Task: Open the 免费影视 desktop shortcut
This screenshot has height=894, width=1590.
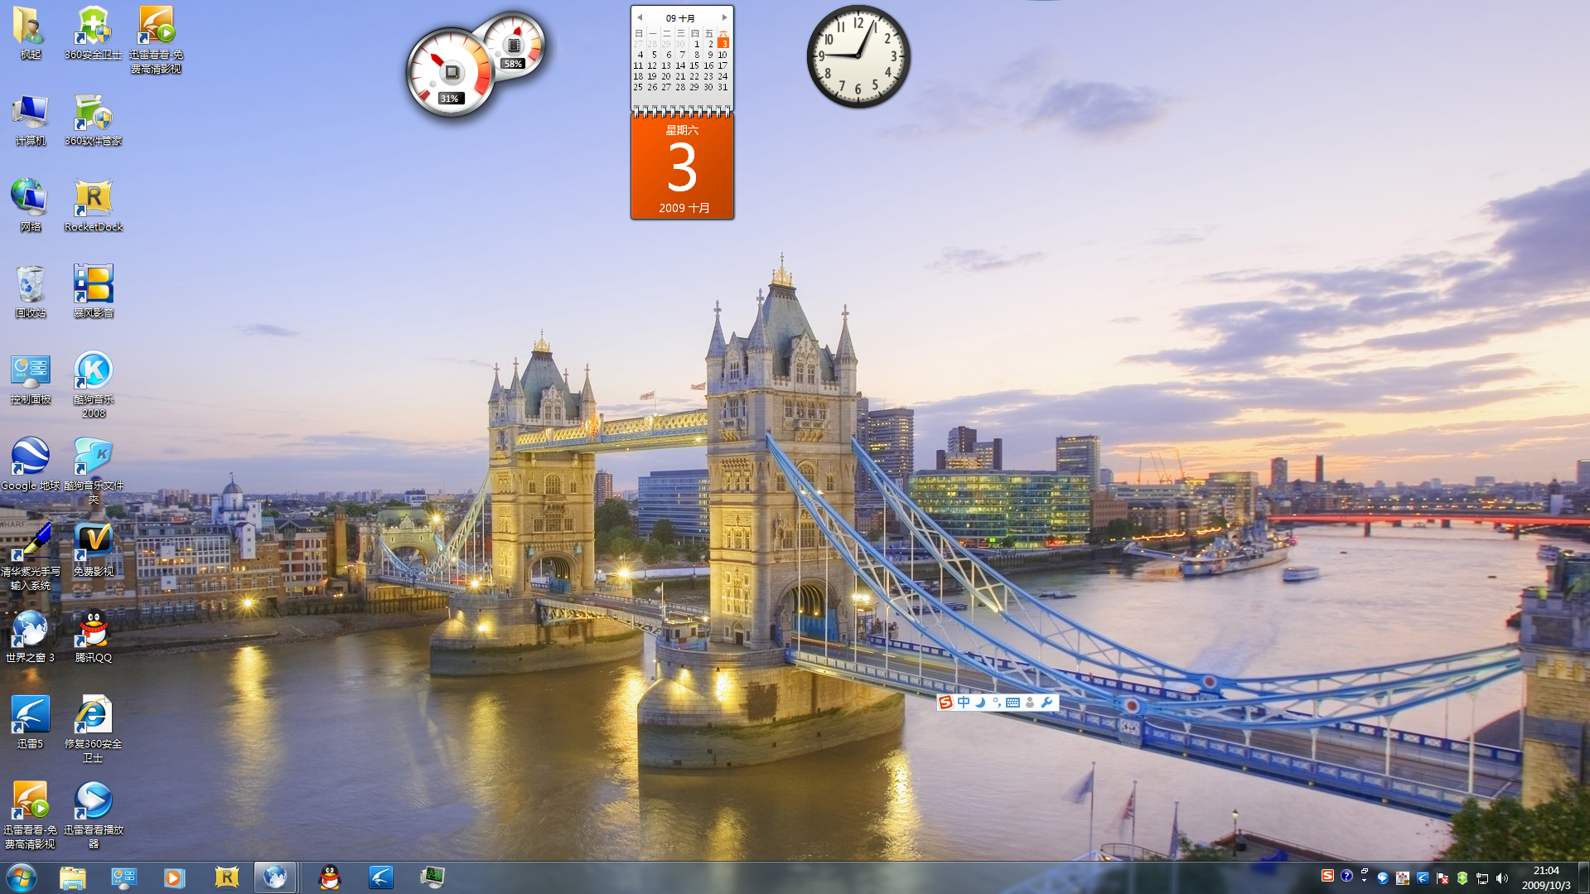Action: coord(93,551)
